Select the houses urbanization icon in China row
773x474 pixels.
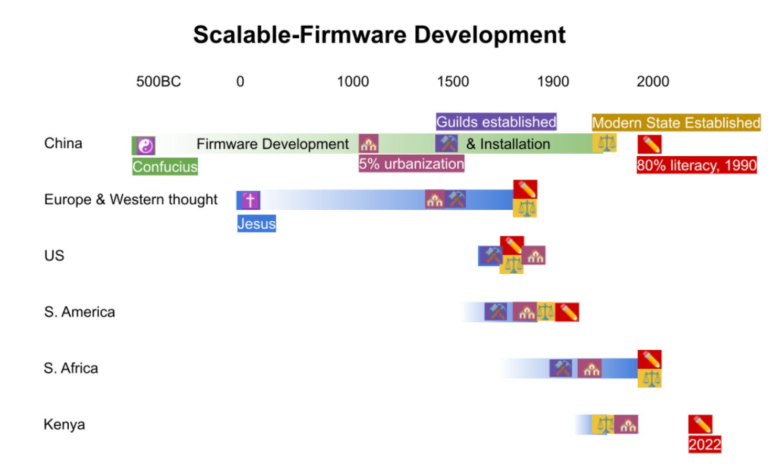[369, 143]
